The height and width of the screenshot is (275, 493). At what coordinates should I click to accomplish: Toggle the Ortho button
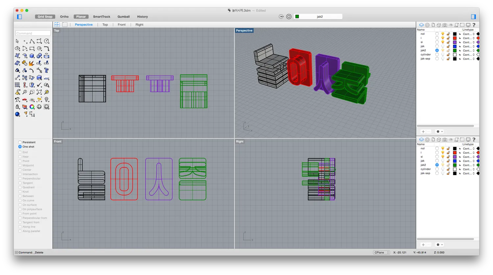point(64,16)
